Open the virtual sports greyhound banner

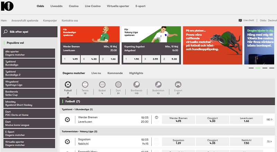coord(213,45)
